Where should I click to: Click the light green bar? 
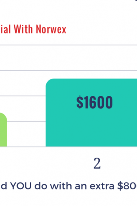[3, 129]
